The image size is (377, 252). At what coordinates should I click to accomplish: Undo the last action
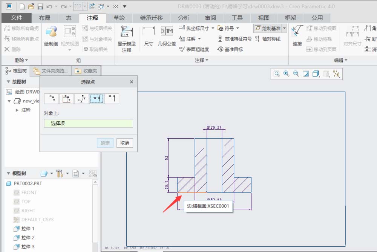point(49,6)
